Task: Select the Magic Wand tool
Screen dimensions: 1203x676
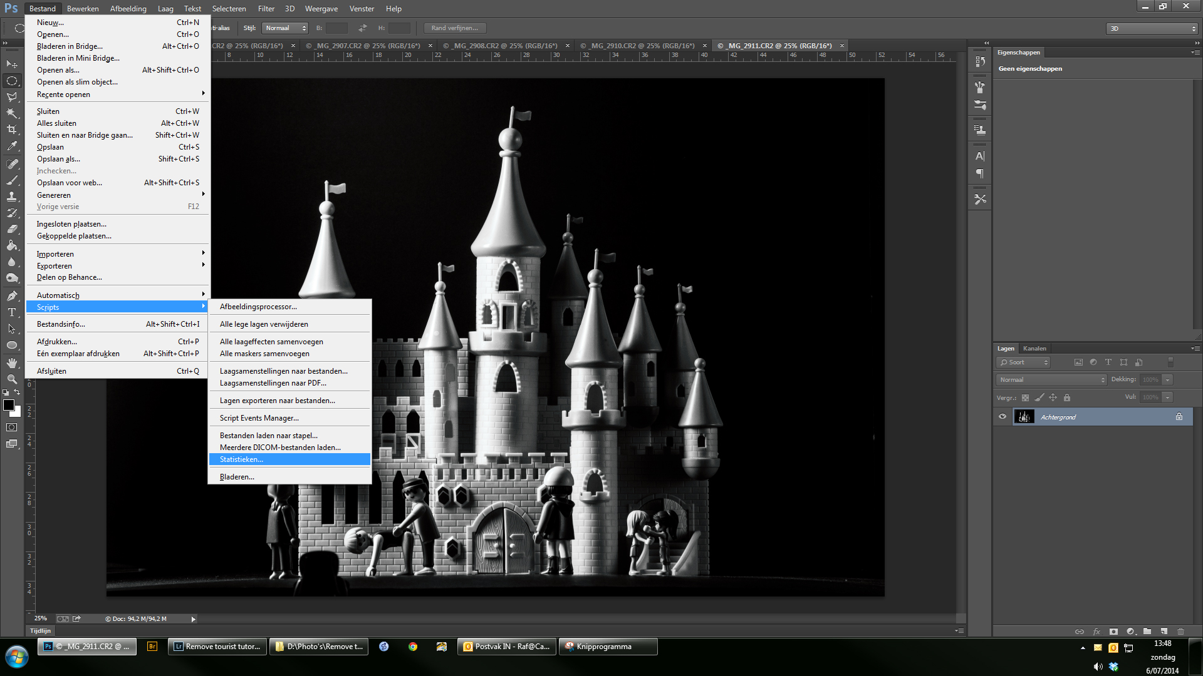Action: click(x=12, y=113)
